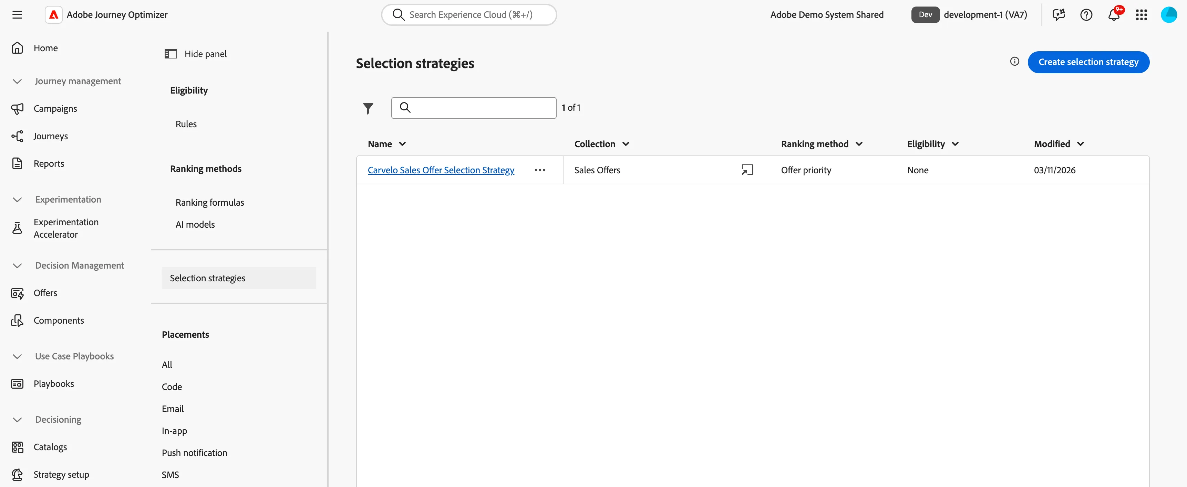Image resolution: width=1187 pixels, height=487 pixels.
Task: Select AI models
Action: [195, 225]
